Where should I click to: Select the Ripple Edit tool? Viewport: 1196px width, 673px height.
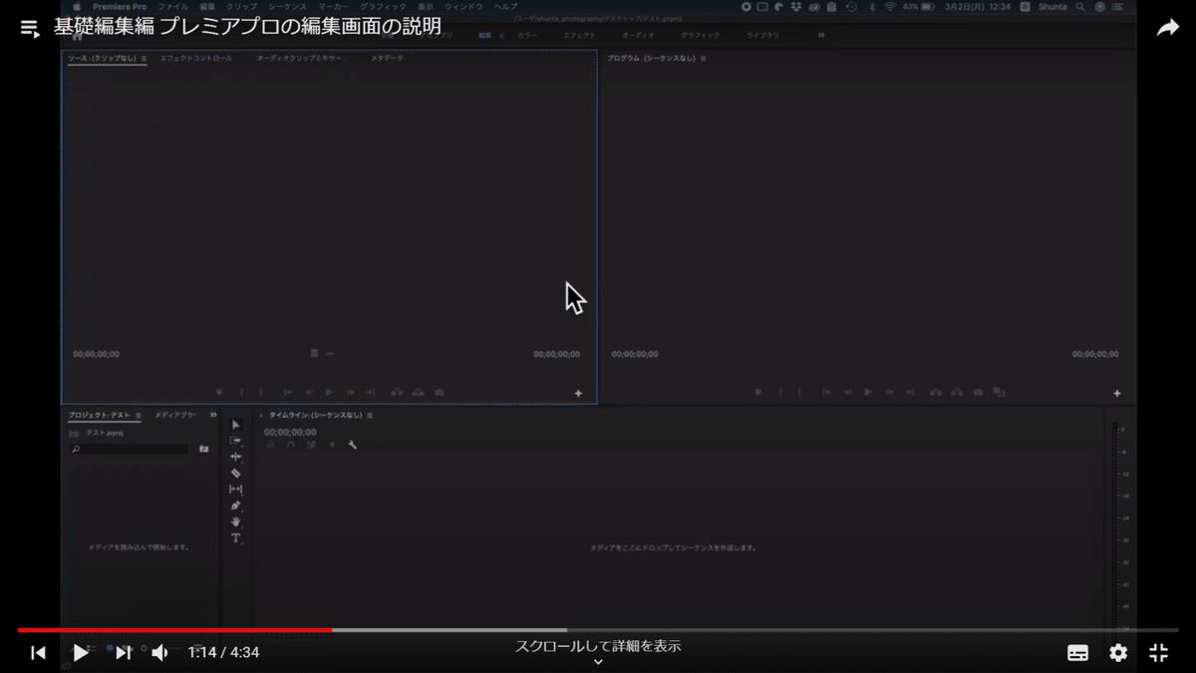coord(235,457)
